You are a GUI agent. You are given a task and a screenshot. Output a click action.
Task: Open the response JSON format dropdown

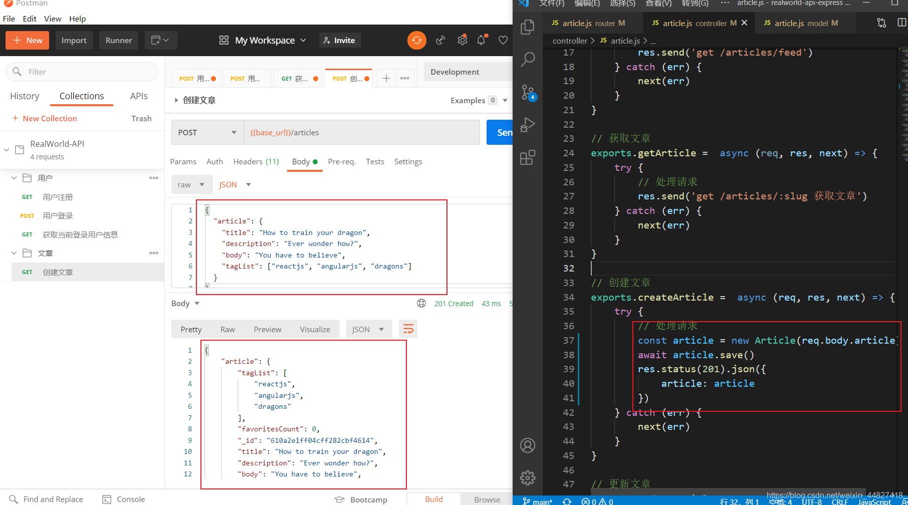tap(368, 329)
